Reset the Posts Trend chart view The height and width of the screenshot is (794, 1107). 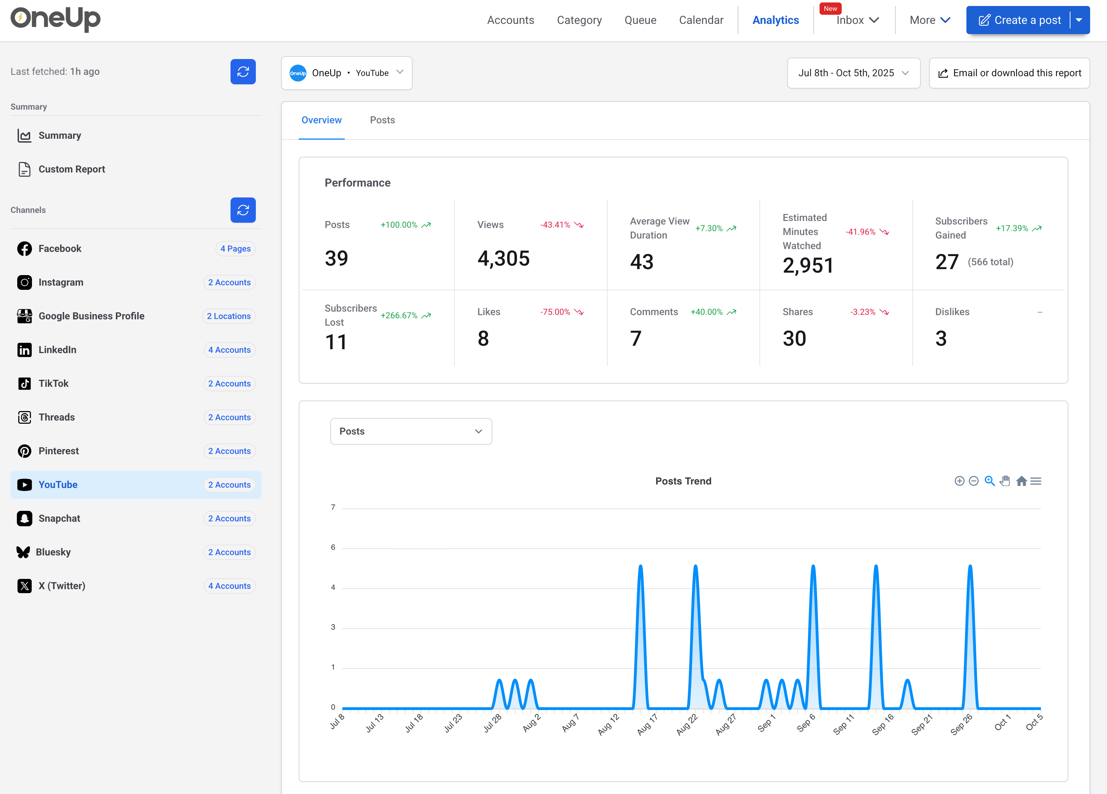pyautogui.click(x=1022, y=481)
